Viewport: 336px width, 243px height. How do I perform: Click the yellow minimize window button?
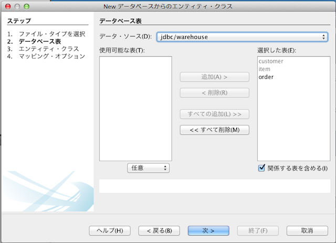click(x=16, y=6)
